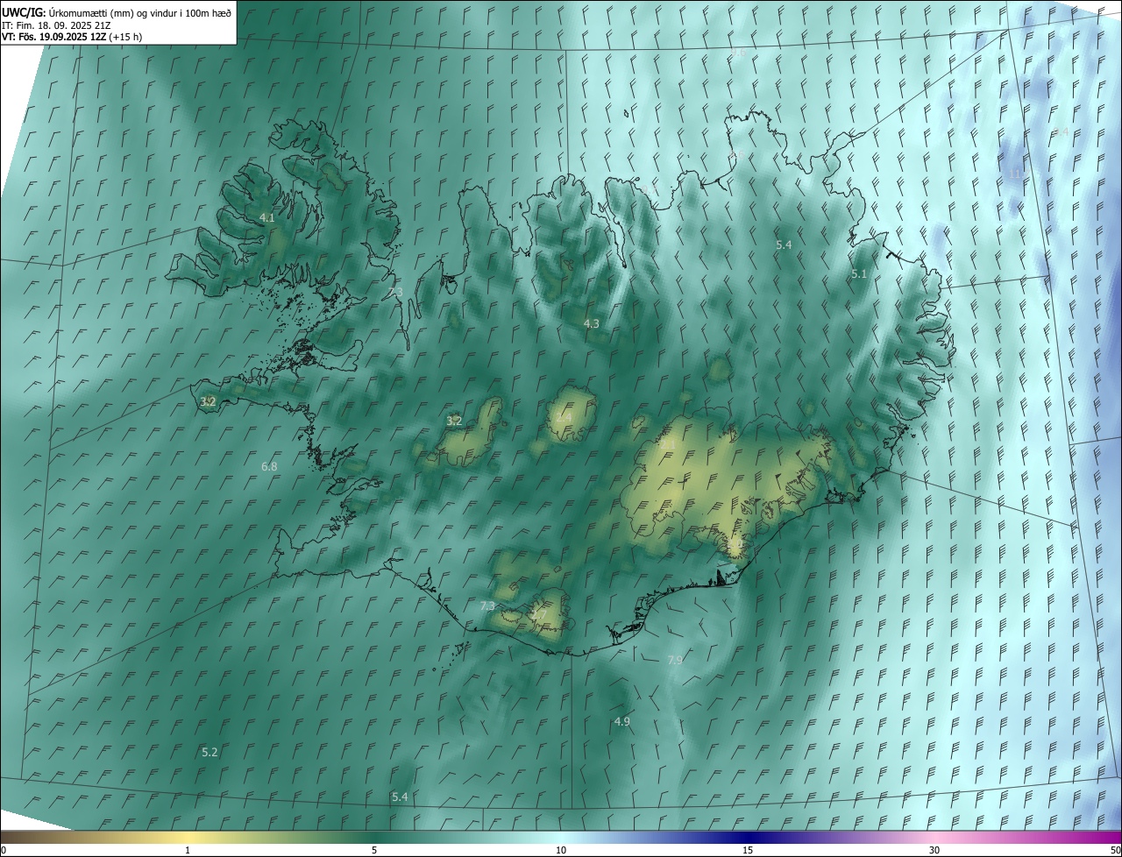
Task: Click the 30 tick label on the color scale
Action: point(934,851)
